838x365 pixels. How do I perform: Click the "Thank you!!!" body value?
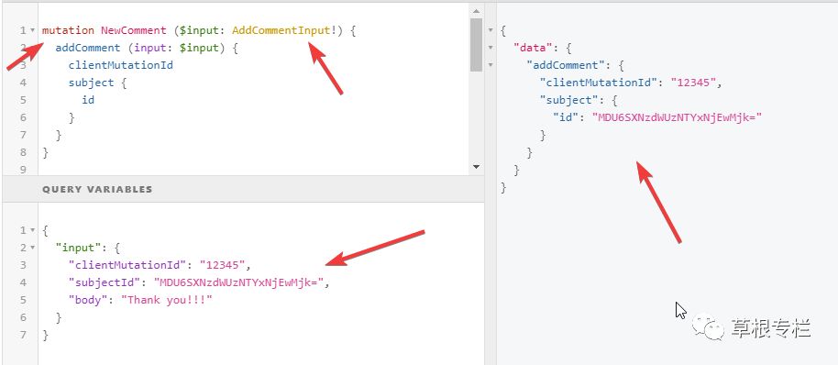click(x=167, y=300)
